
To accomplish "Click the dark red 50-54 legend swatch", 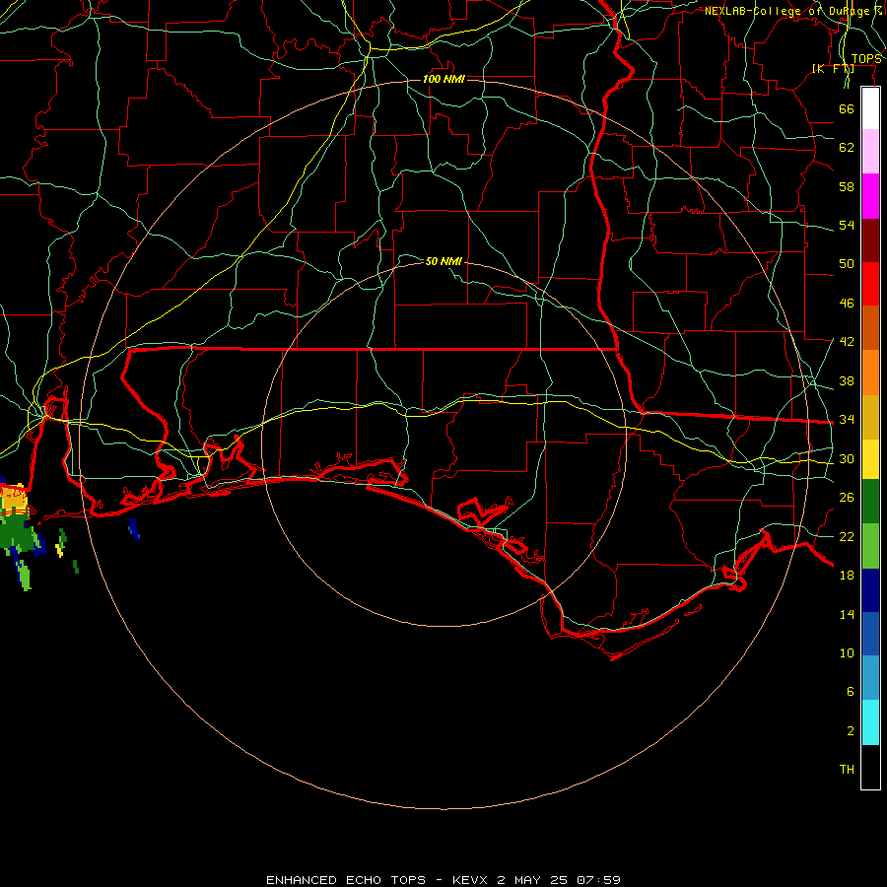I will pyautogui.click(x=870, y=240).
